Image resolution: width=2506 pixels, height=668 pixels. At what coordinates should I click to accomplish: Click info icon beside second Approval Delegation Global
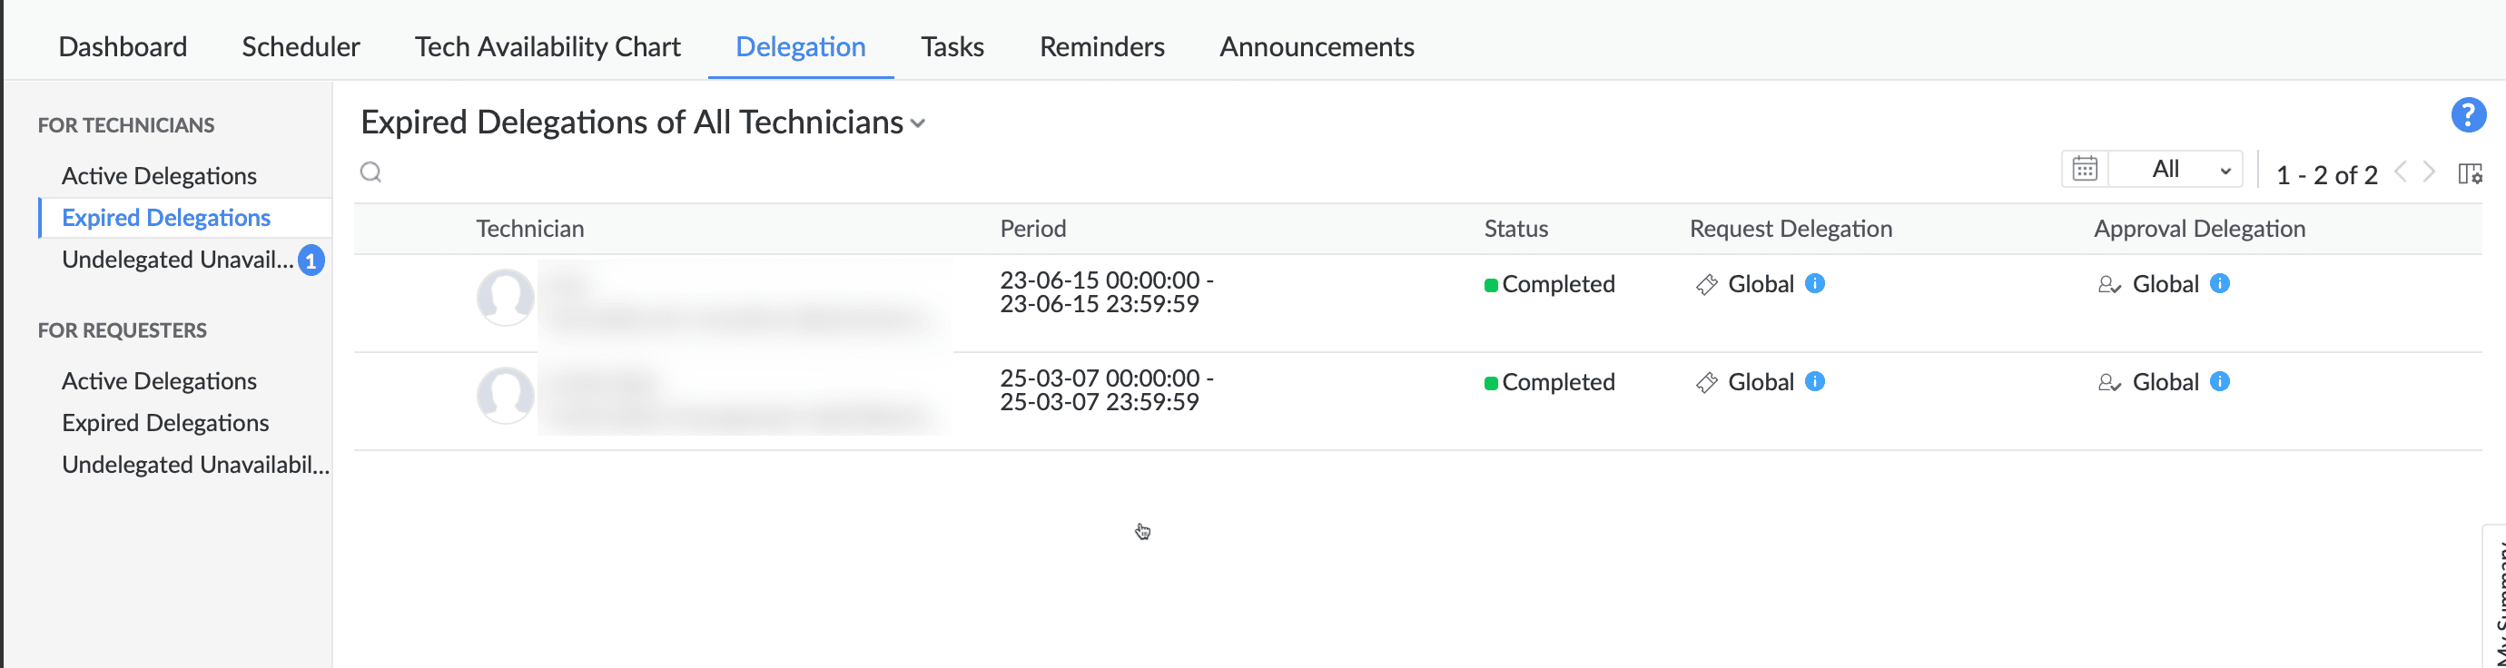[x=2219, y=381]
